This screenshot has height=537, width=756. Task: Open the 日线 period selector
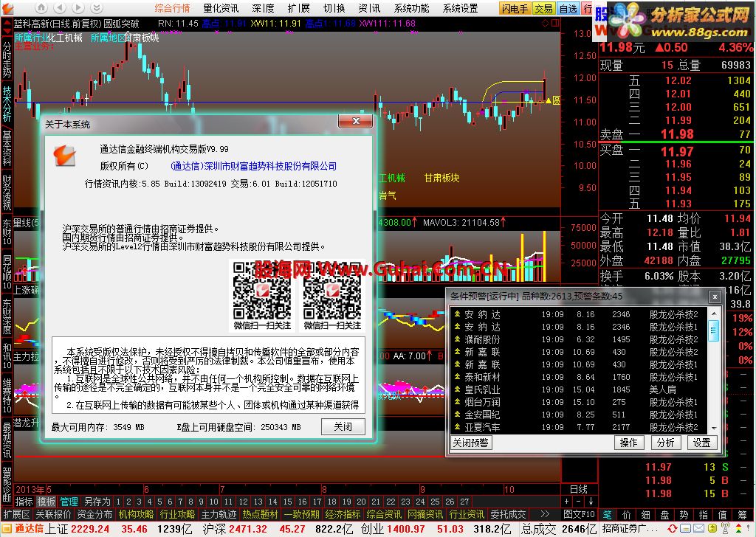pos(579,489)
